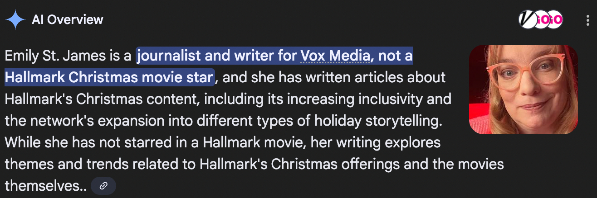Open the portrait photo thumbnail
The image size is (597, 198).
(523, 90)
